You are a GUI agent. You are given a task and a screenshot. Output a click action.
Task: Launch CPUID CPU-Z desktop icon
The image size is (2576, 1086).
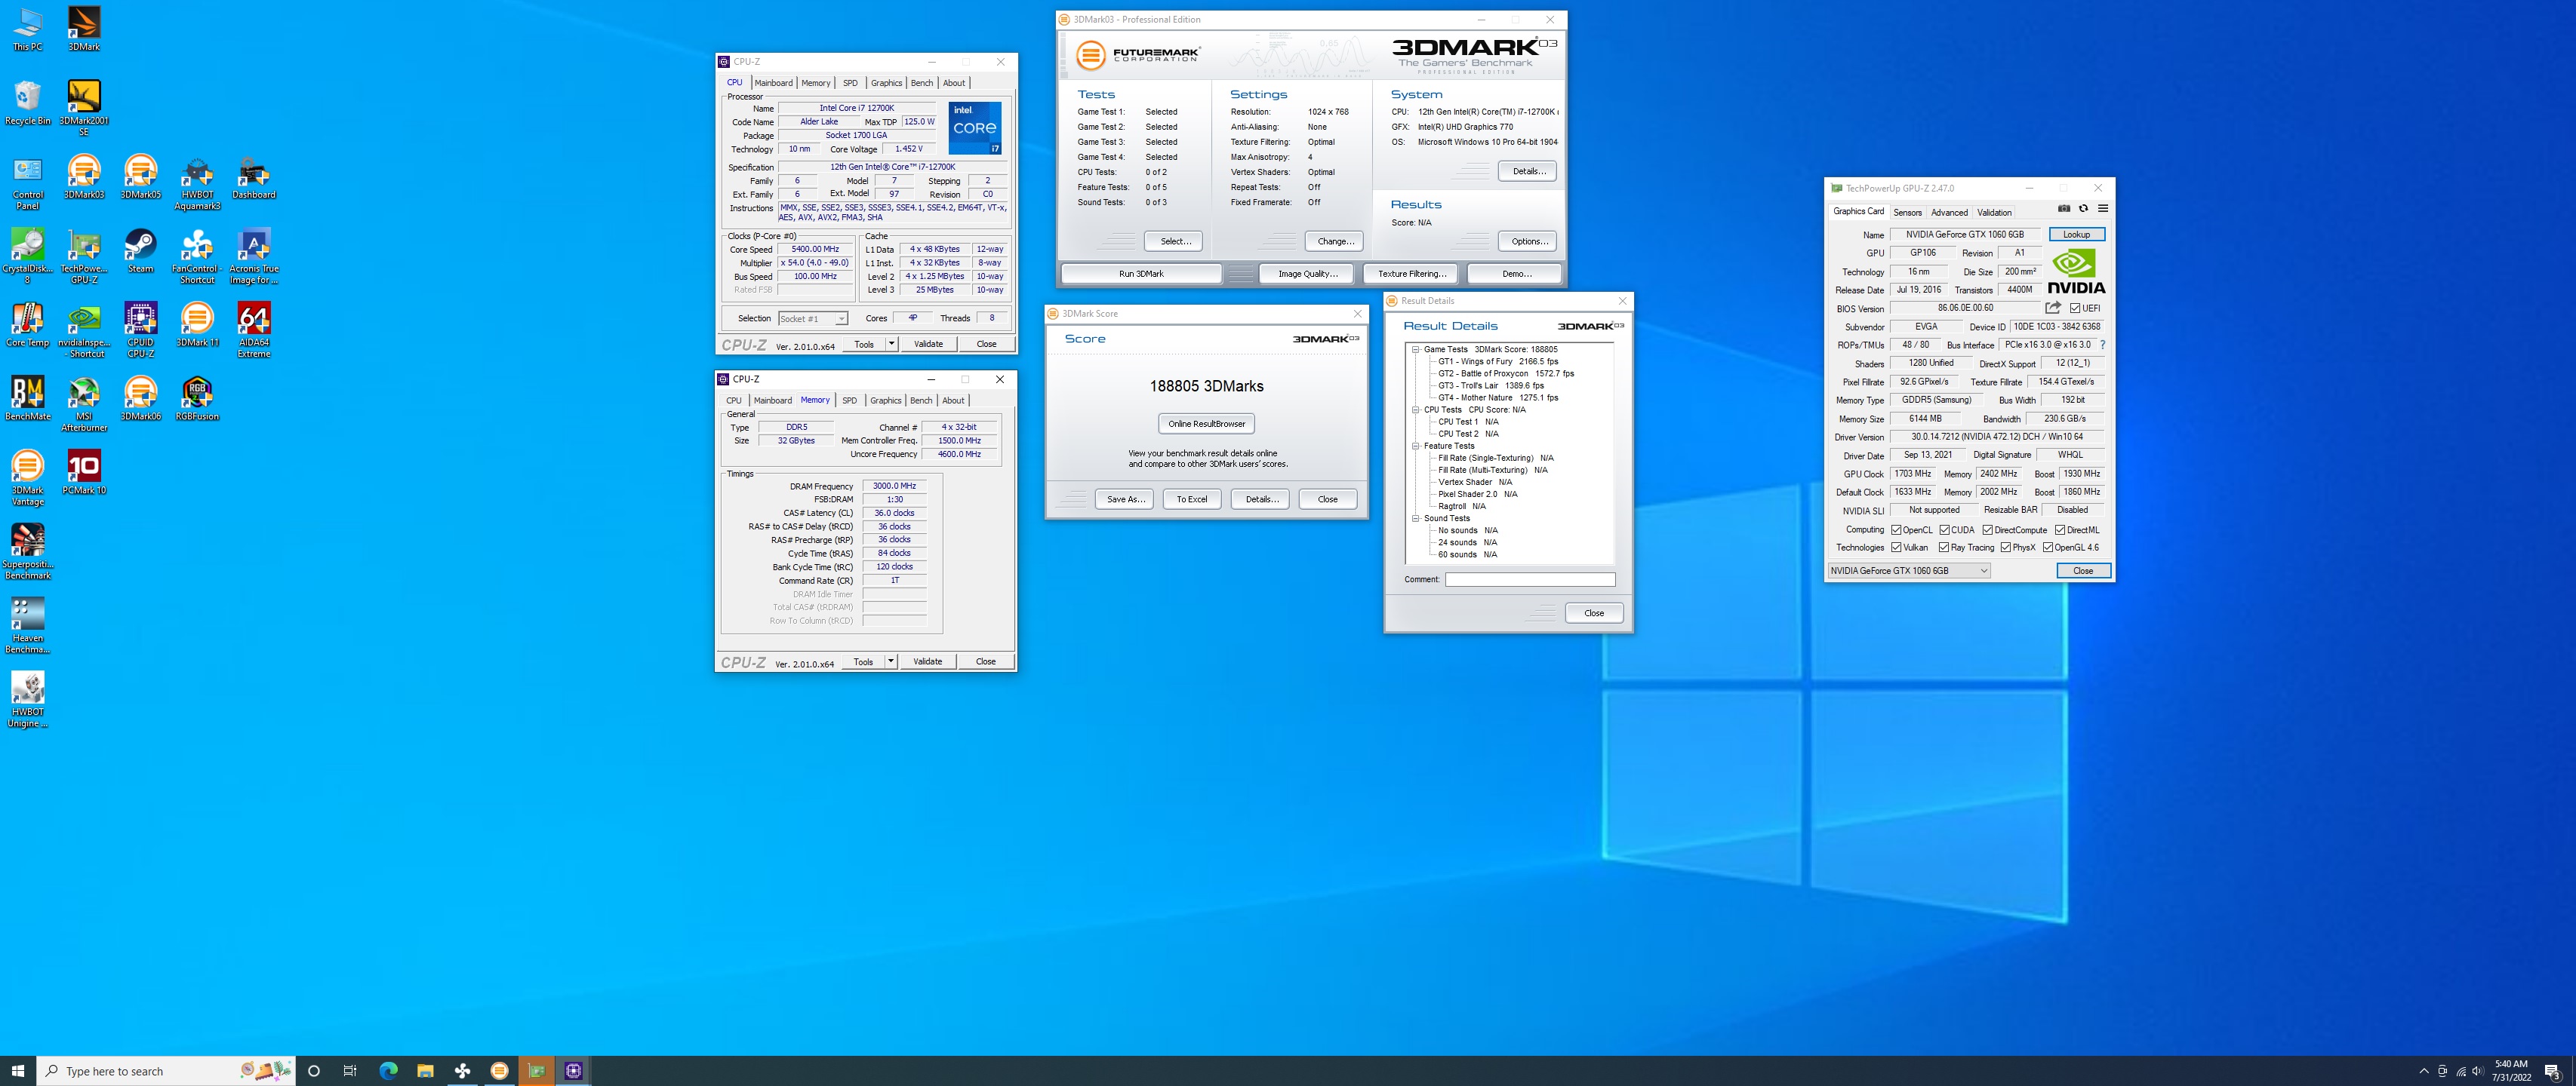(x=140, y=330)
